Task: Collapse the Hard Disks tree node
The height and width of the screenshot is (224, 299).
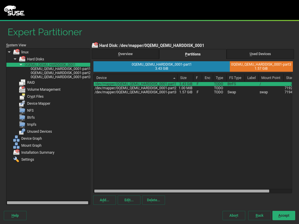Action: [x=15, y=59]
